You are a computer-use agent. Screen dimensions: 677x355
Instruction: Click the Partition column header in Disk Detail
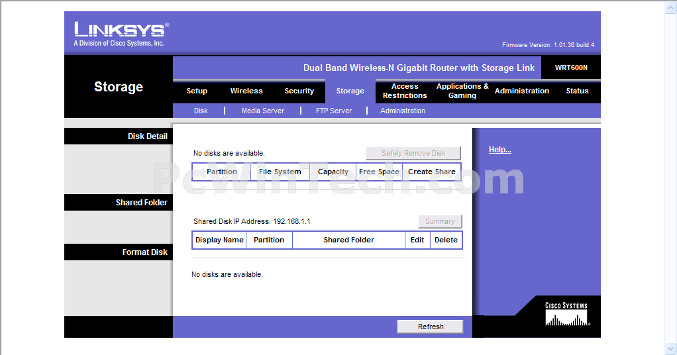222,172
